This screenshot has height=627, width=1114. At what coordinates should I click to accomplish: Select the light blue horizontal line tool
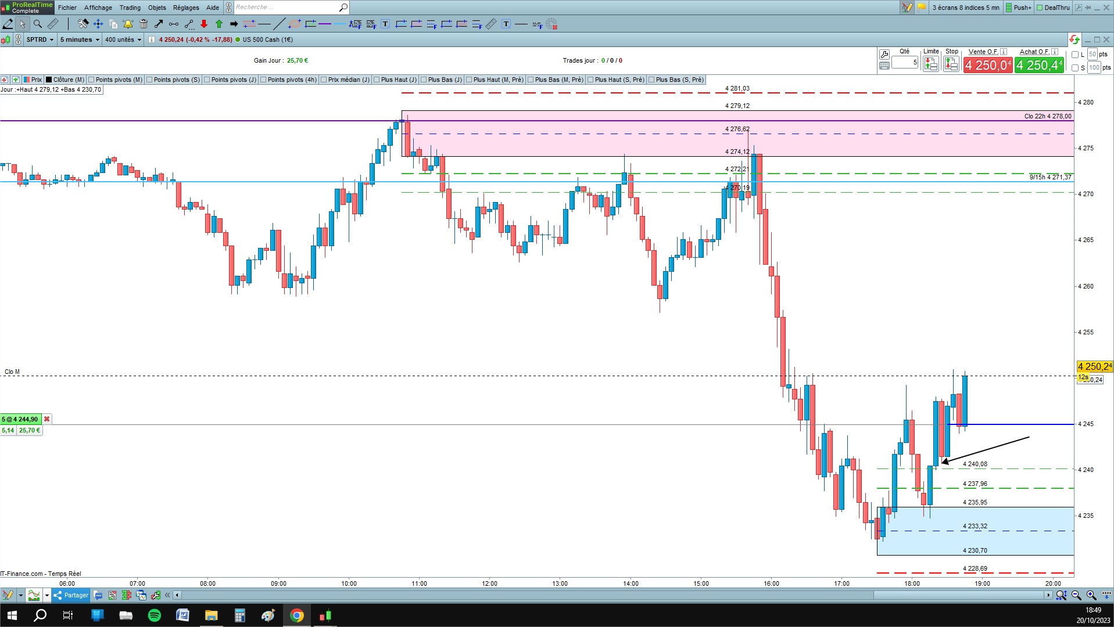pos(340,24)
